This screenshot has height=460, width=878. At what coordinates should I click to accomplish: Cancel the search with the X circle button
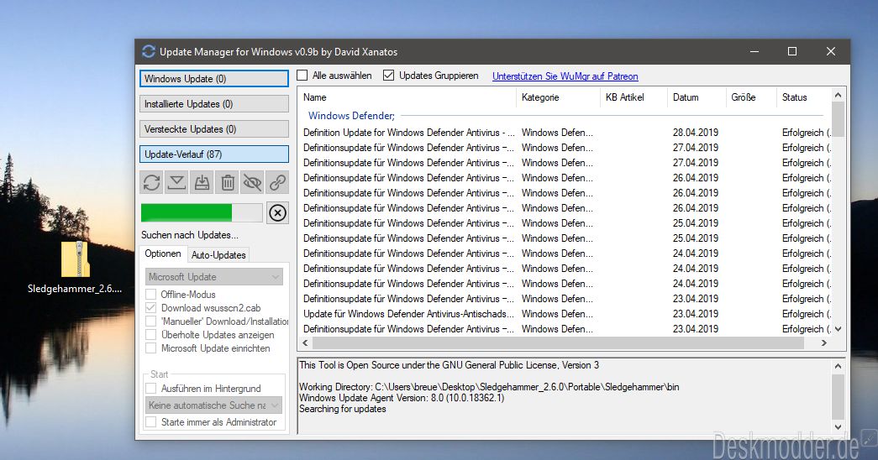278,212
